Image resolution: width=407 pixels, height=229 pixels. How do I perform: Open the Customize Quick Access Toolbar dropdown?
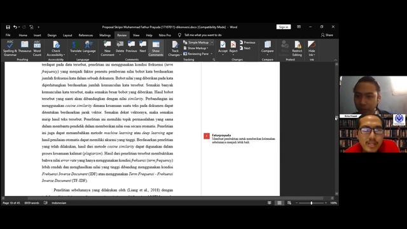[38, 27]
